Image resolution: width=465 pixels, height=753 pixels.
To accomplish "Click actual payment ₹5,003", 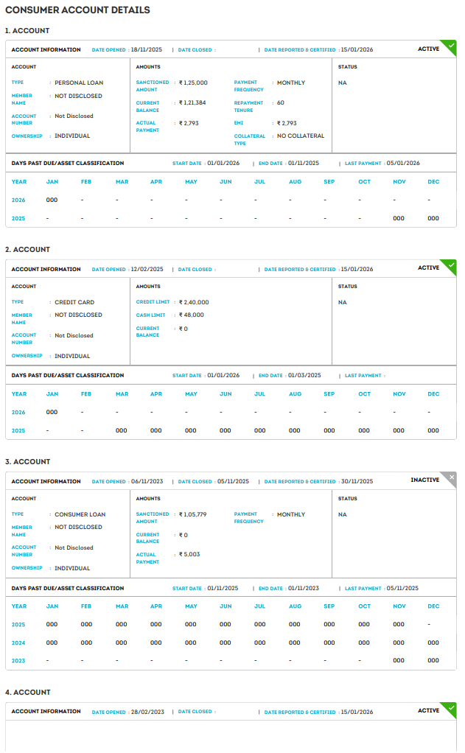I will click(x=189, y=554).
